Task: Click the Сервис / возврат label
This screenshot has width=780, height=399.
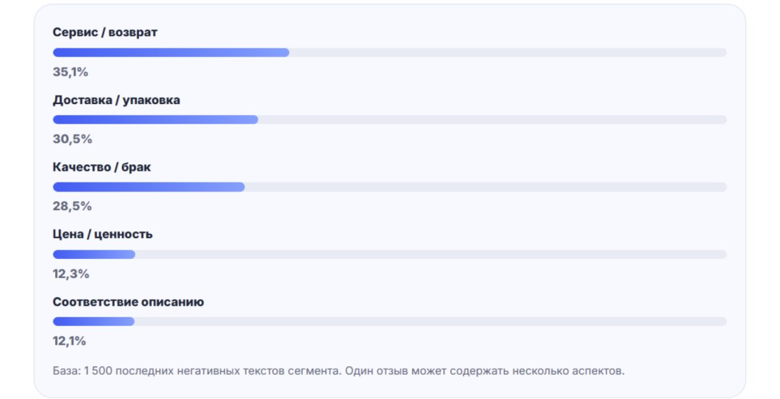Action: tap(105, 32)
